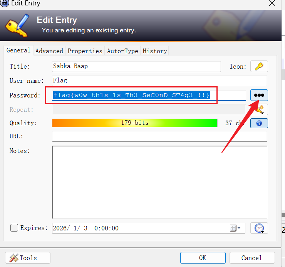Viewport: 285px width, 267px height.
Task: Go to the Auto-Type tab
Action: 122,51
